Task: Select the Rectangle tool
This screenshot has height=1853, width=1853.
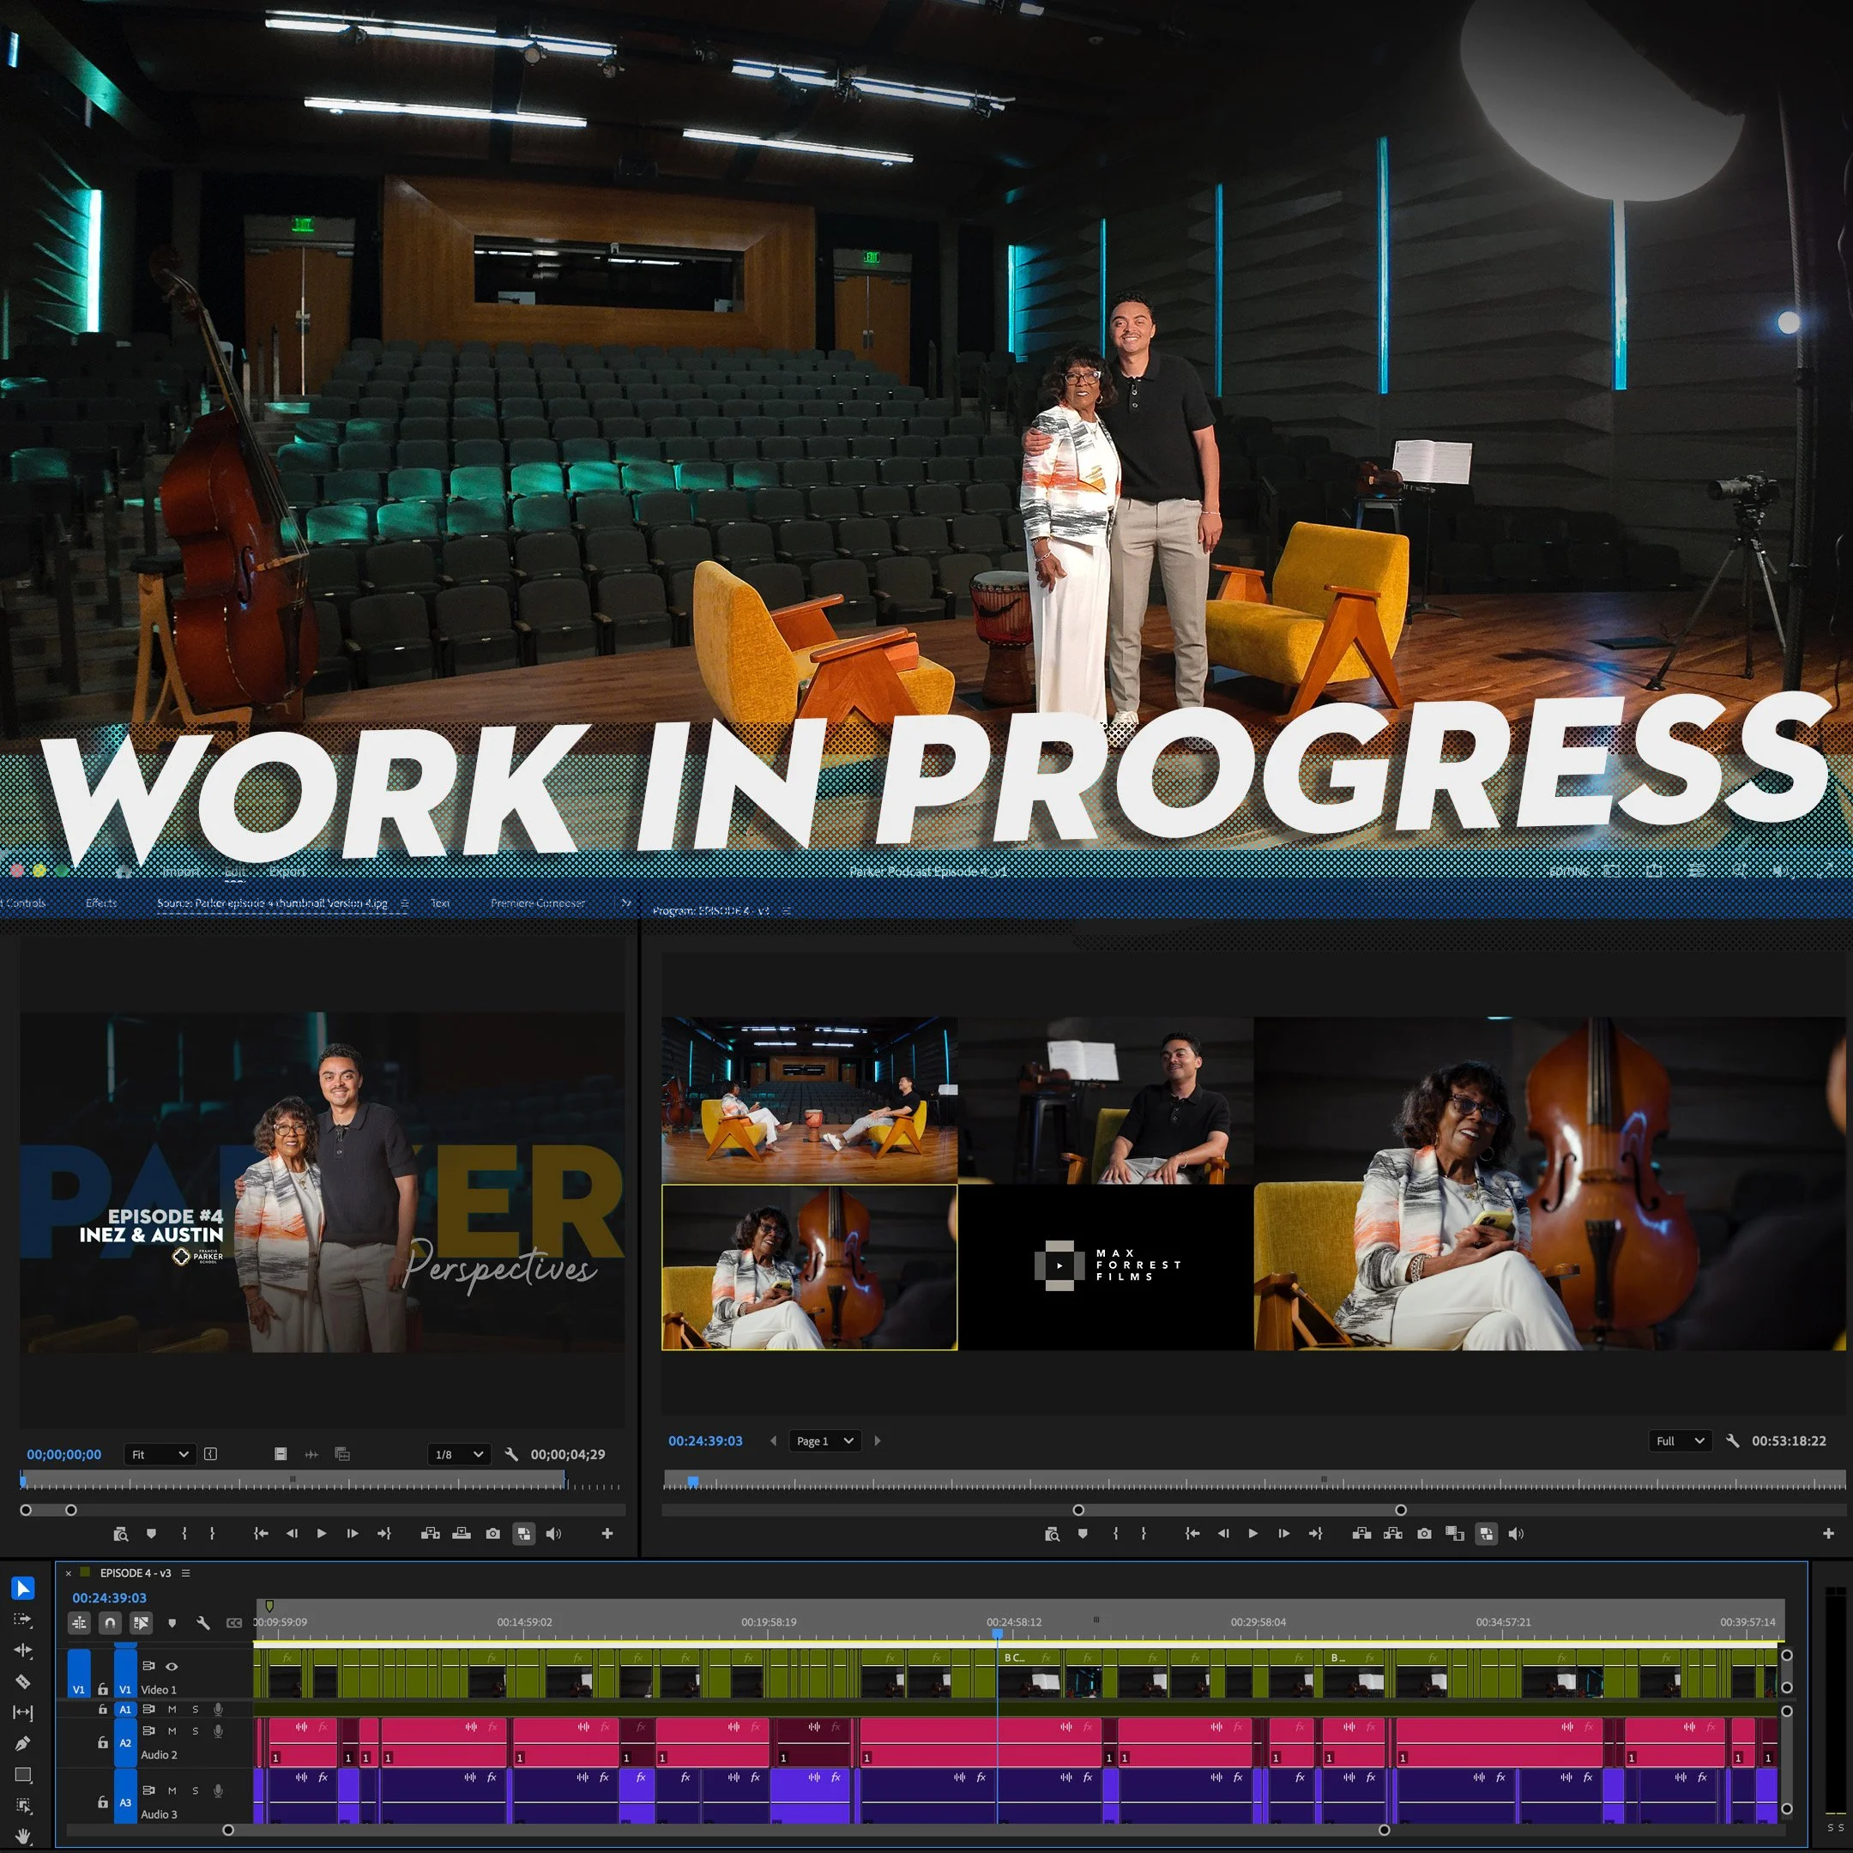Action: 23,1774
